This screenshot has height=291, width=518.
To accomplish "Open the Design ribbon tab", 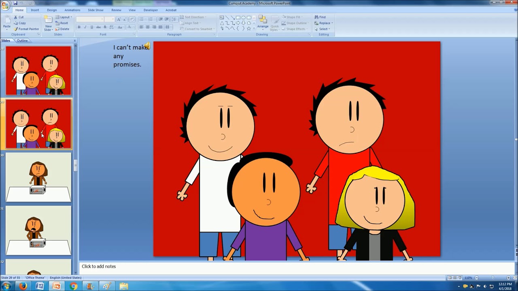I will (52, 10).
